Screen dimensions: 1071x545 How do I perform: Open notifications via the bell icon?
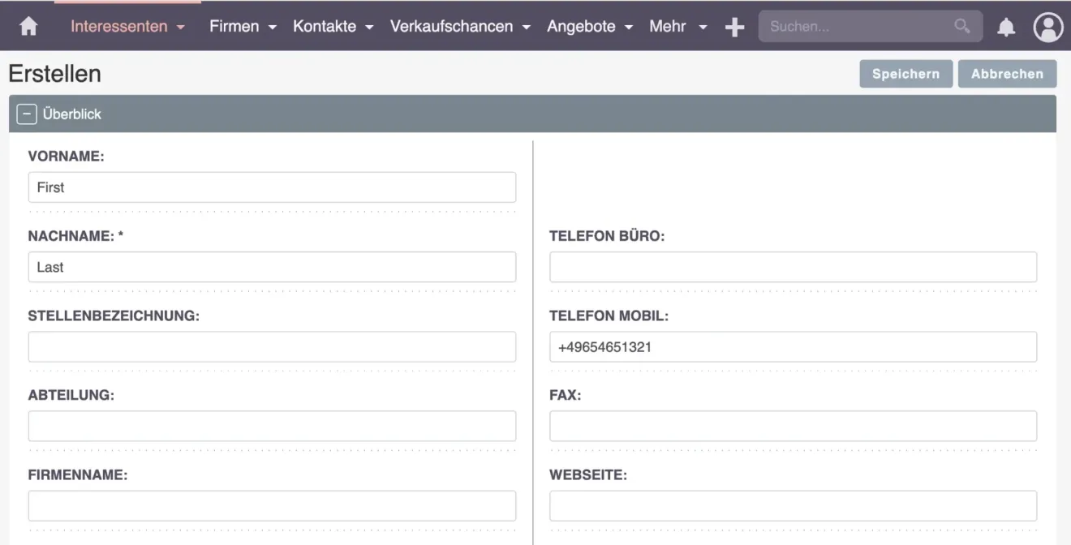click(1006, 26)
